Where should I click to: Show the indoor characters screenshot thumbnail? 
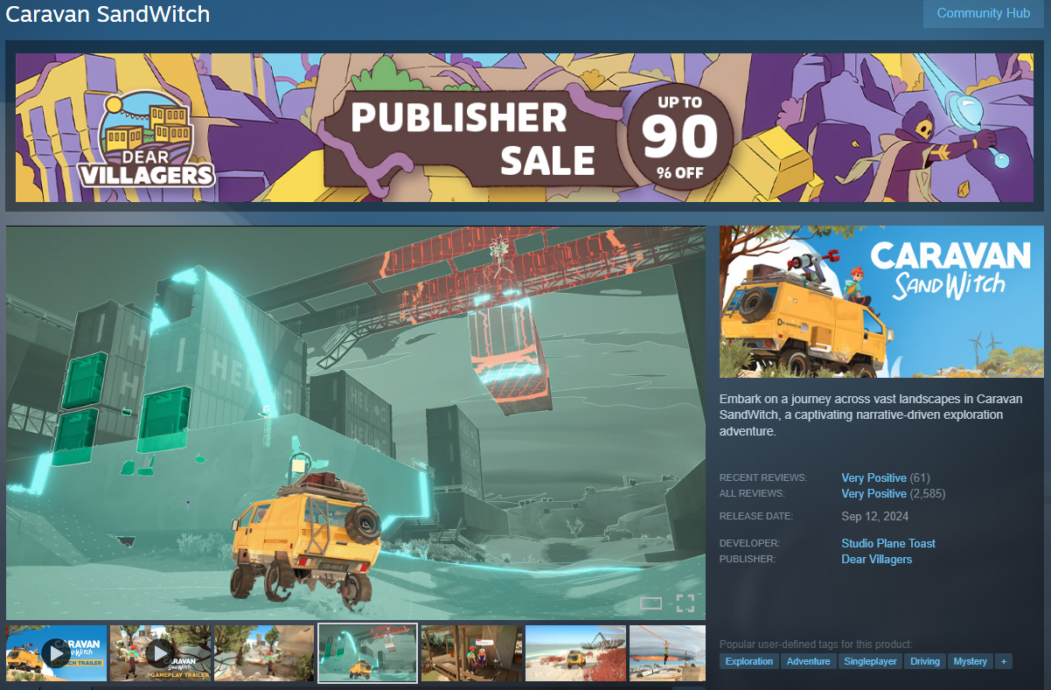tap(471, 653)
